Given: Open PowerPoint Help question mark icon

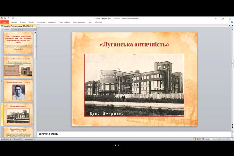Looking at the screenshot, I should click(x=232, y=22).
